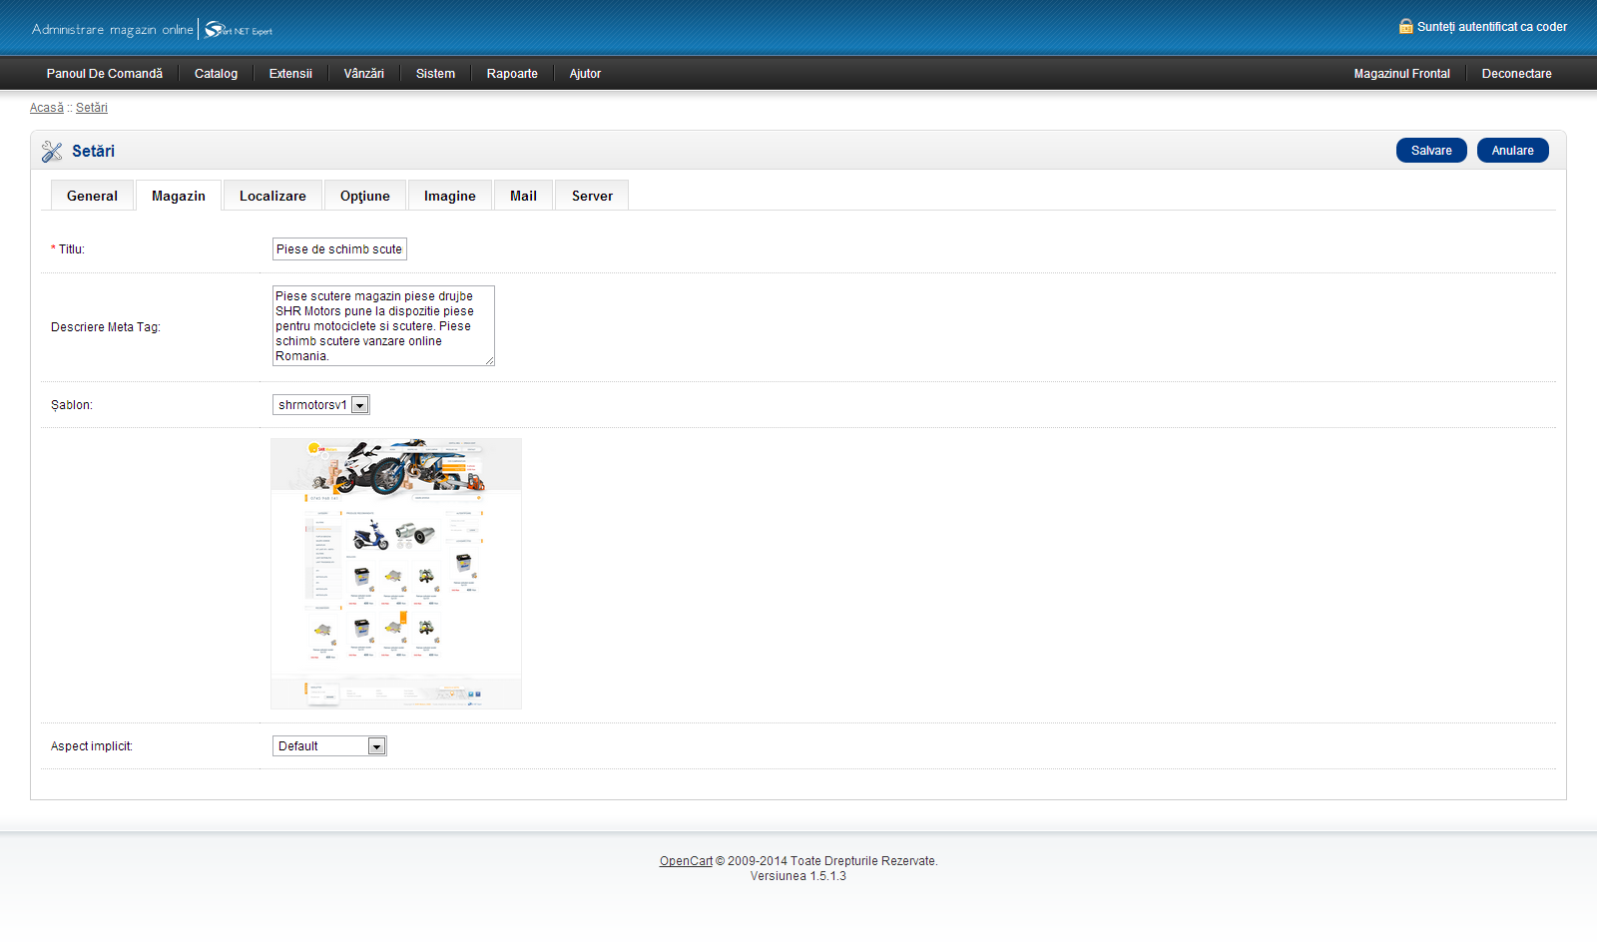The height and width of the screenshot is (943, 1597).
Task: Focus the Titlu input field
Action: click(x=339, y=249)
